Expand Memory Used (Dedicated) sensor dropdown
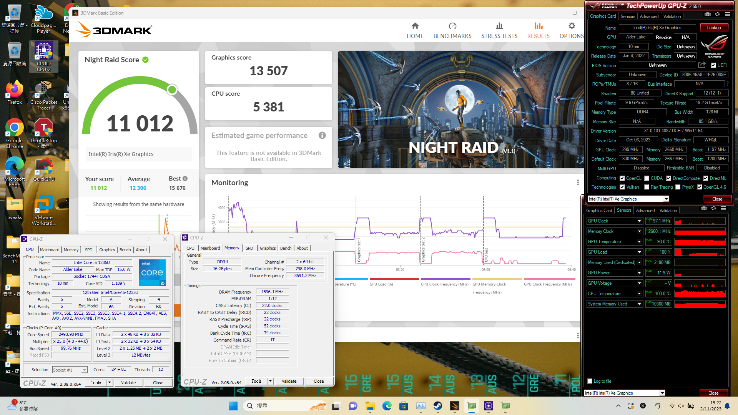The image size is (738, 415). (x=639, y=262)
